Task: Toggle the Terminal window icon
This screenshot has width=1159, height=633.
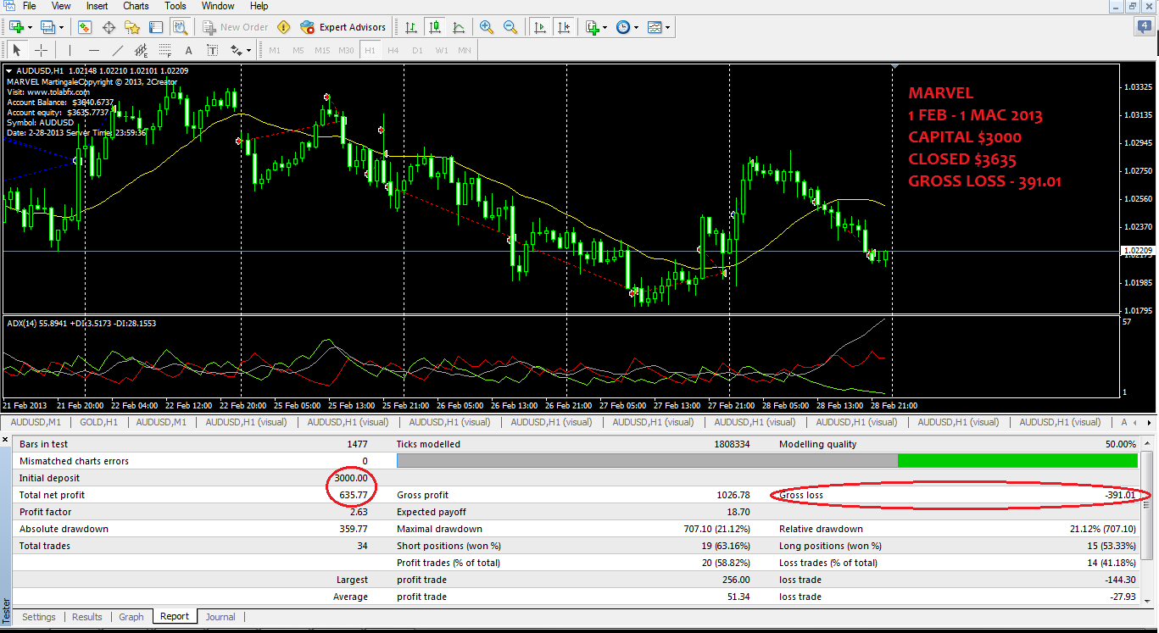Action: [x=156, y=27]
